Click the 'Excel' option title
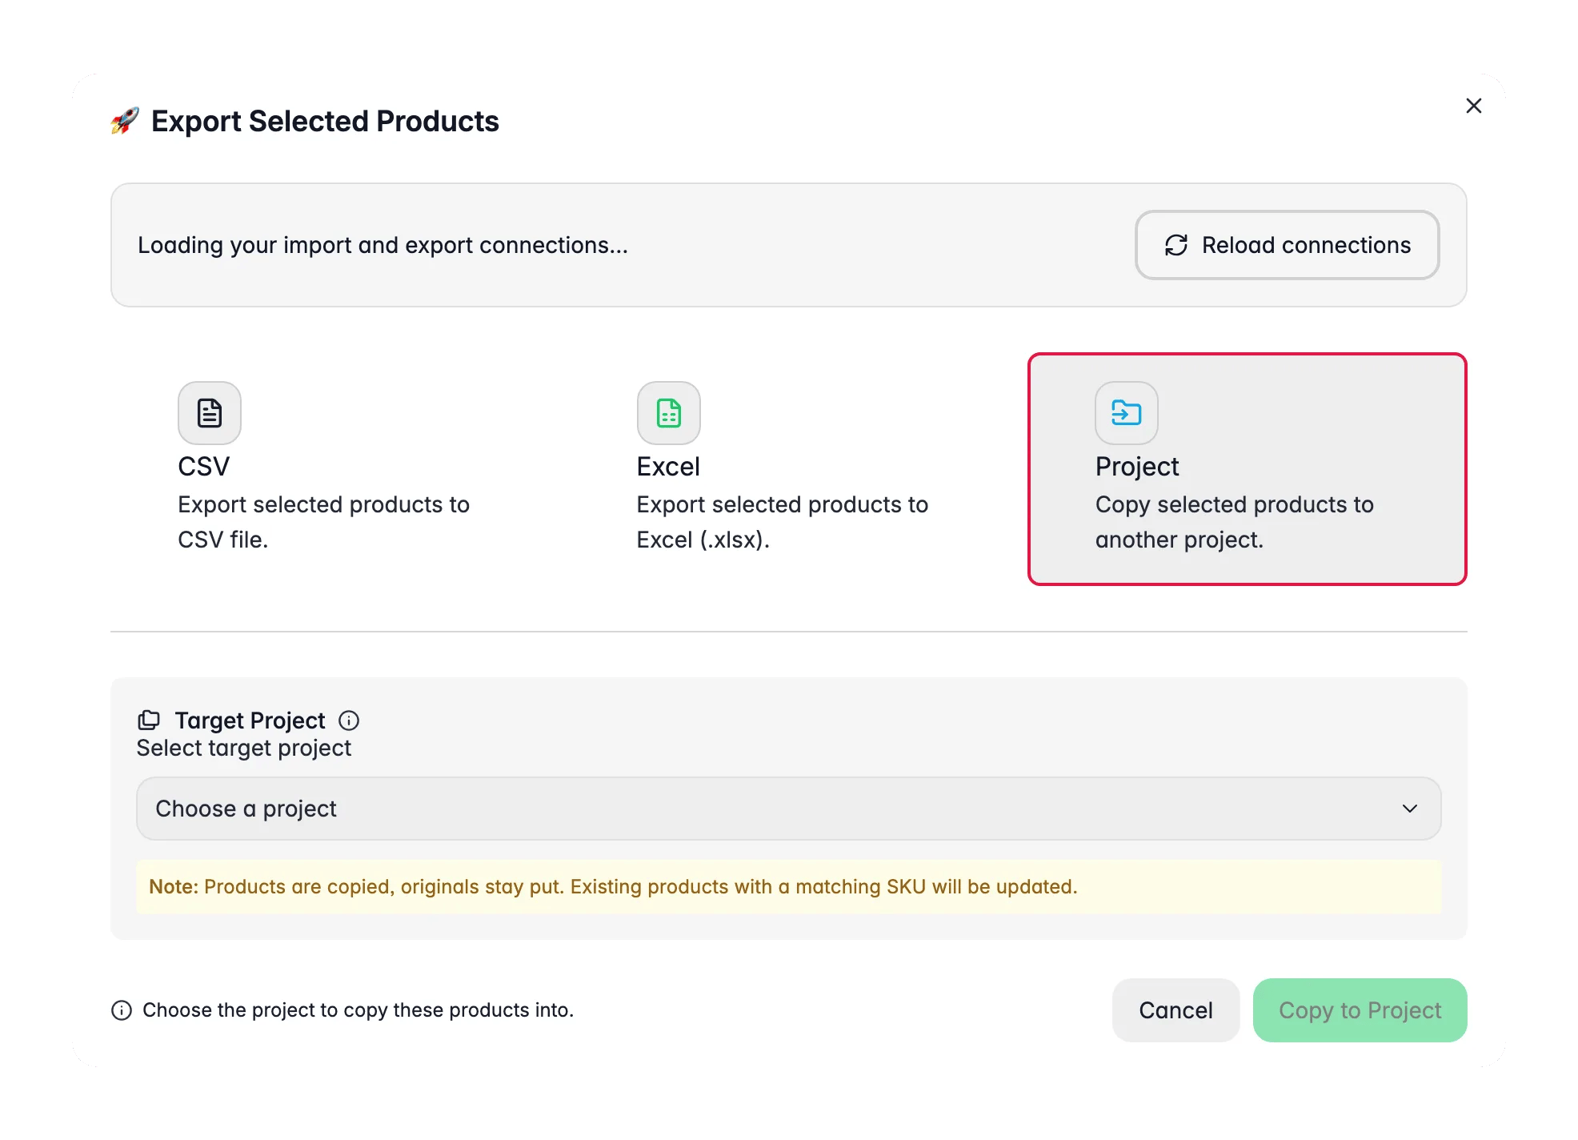The image size is (1578, 1140). (668, 467)
